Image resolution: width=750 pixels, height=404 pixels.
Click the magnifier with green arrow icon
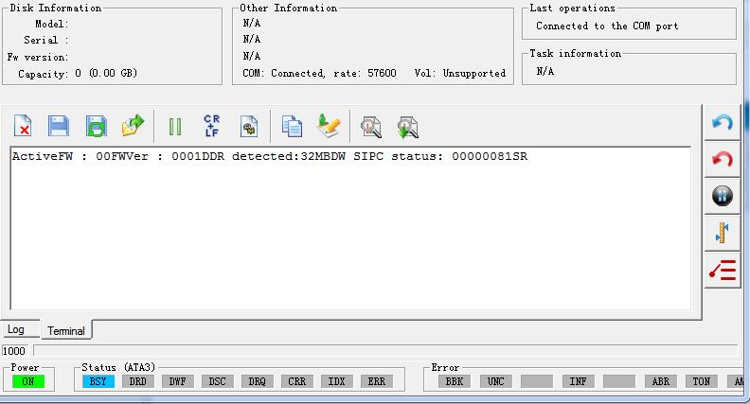coord(407,128)
